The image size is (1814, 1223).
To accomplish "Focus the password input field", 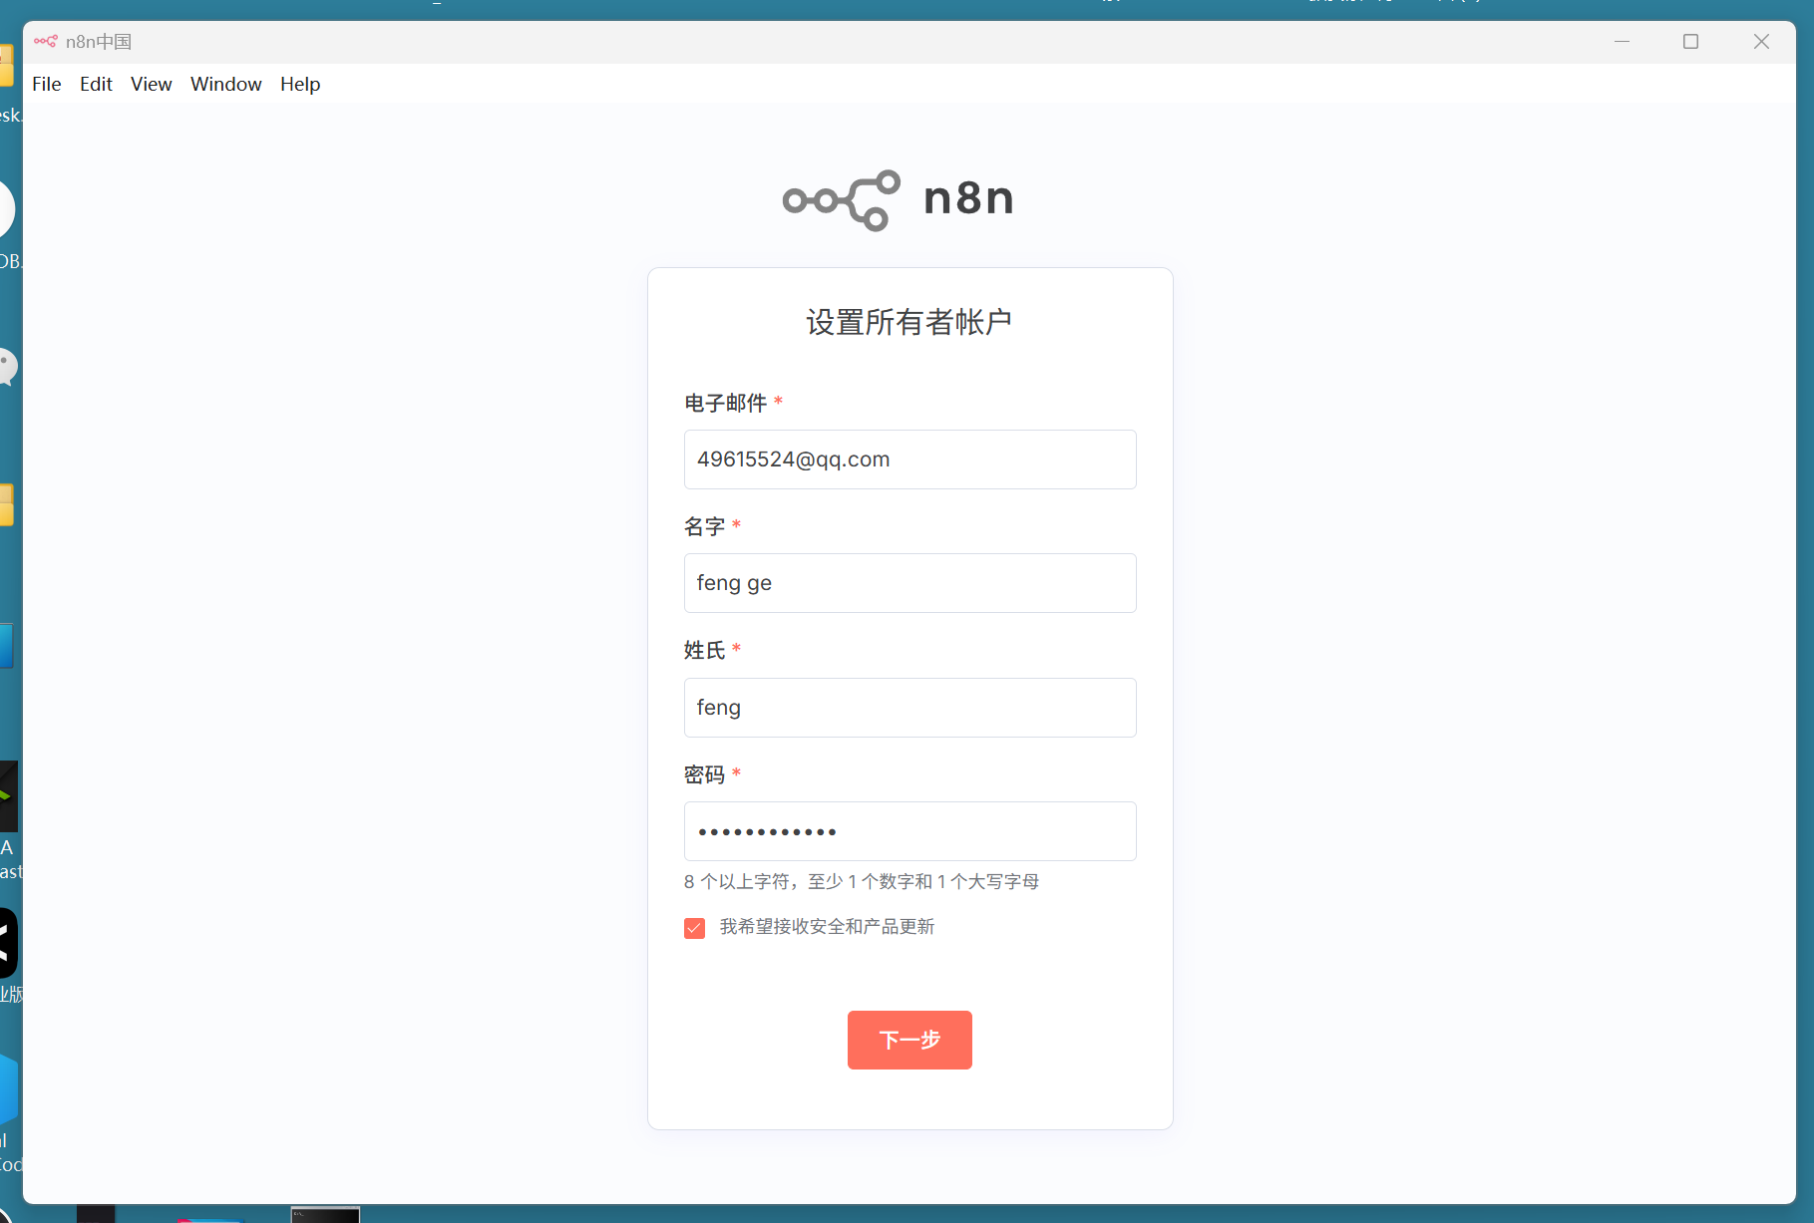I will [909, 831].
